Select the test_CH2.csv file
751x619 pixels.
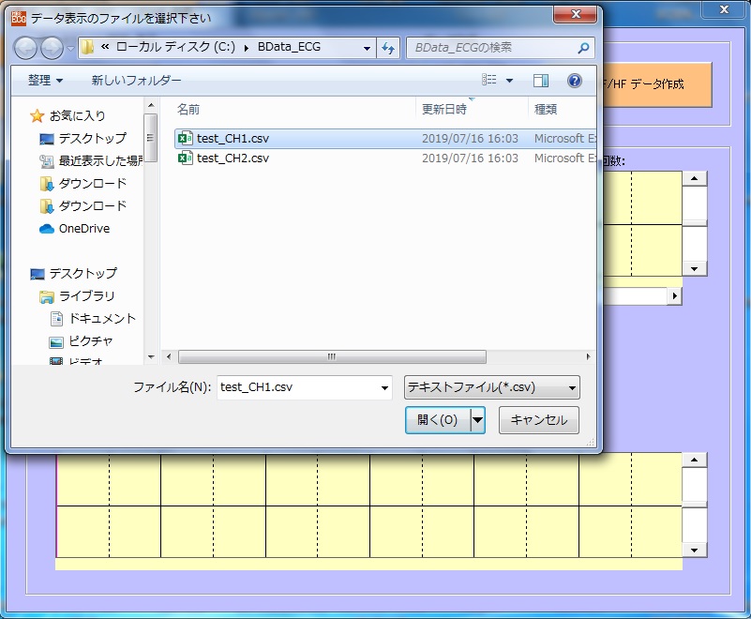click(x=233, y=159)
